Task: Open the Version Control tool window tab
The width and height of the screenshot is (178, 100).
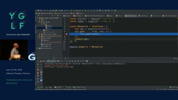Action: coord(79,87)
